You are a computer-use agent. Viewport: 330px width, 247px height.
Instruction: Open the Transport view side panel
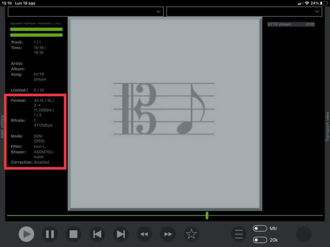[x=327, y=126]
